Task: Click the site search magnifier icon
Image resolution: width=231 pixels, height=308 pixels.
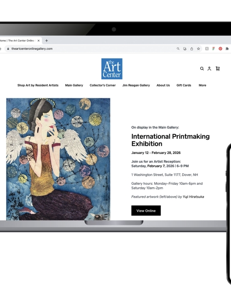Action: pos(202,69)
